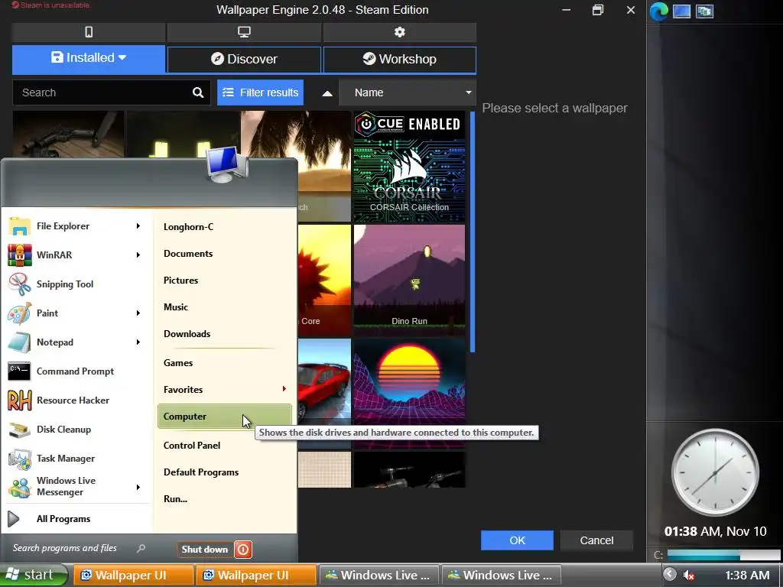Viewport: 783px width, 587px height.
Task: Open the settings gear tab
Action: (x=399, y=32)
